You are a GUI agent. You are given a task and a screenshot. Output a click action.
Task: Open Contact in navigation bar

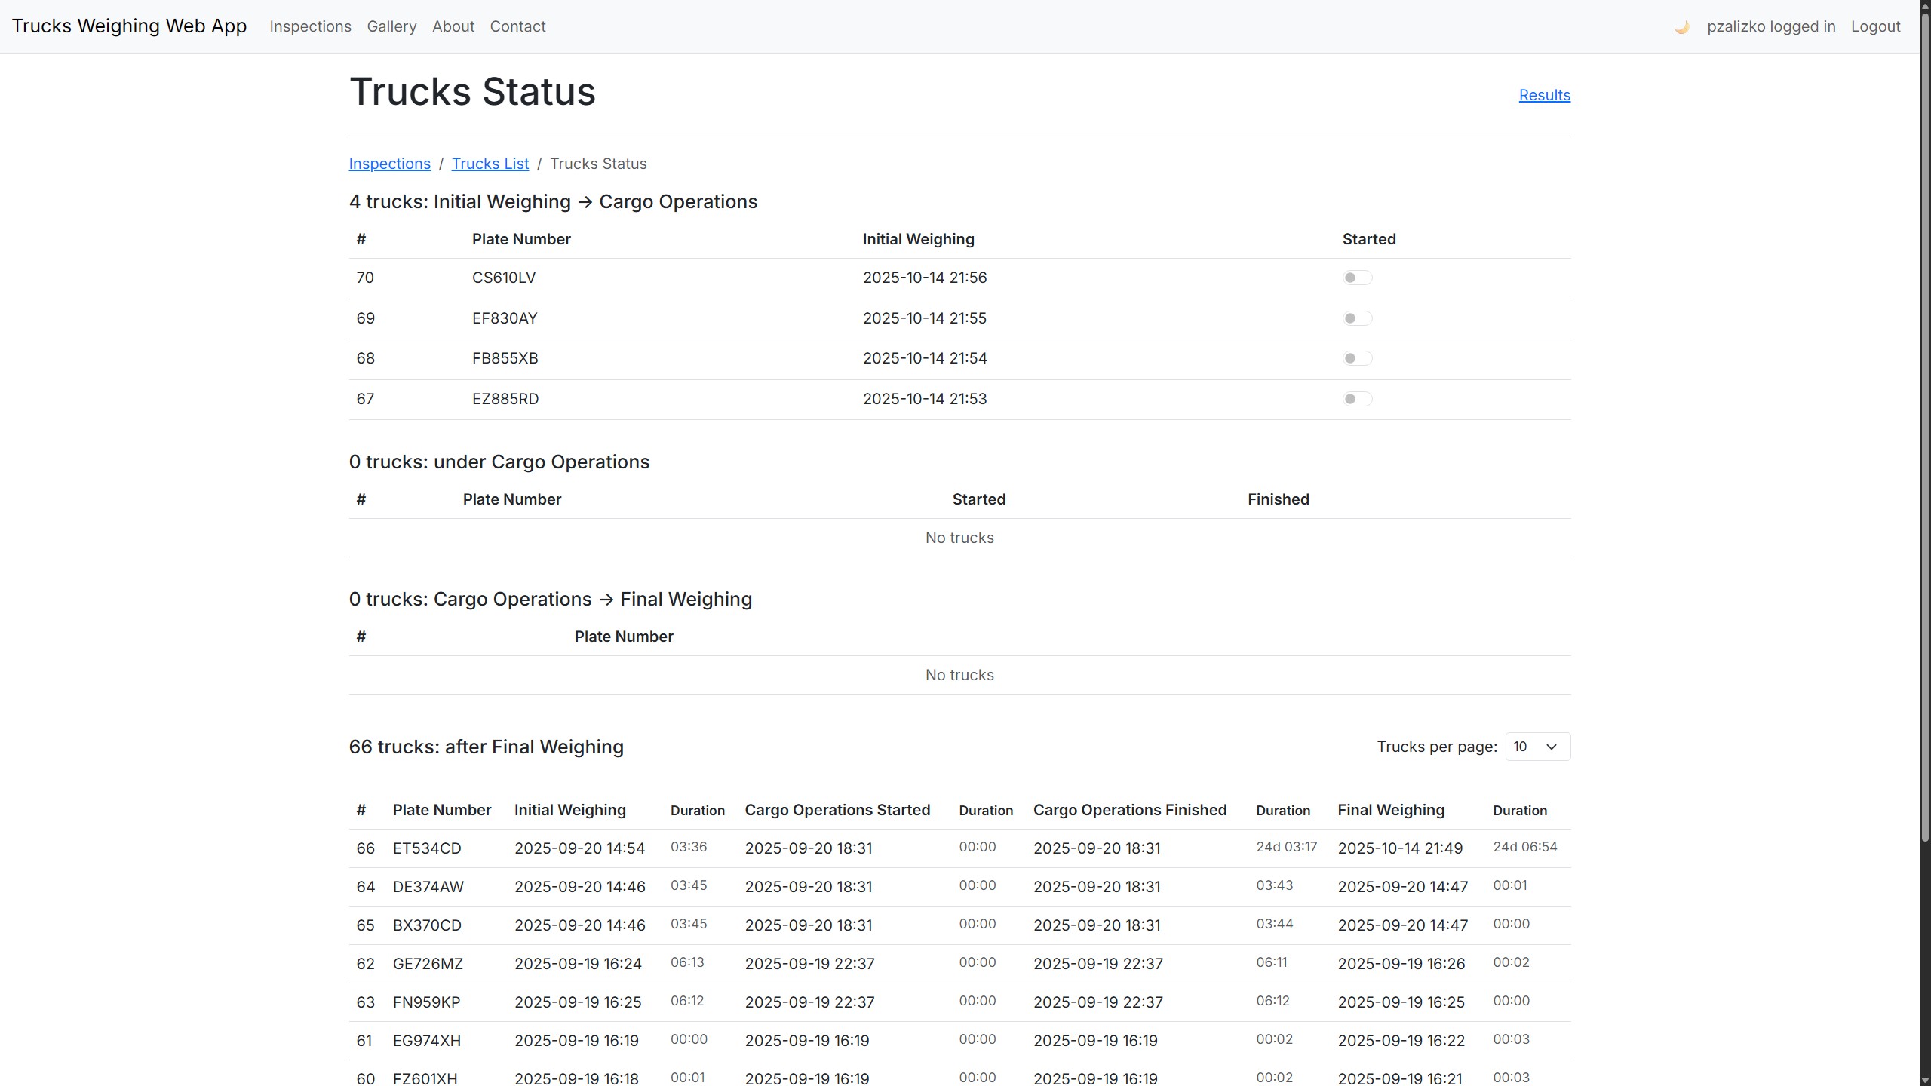[517, 26]
